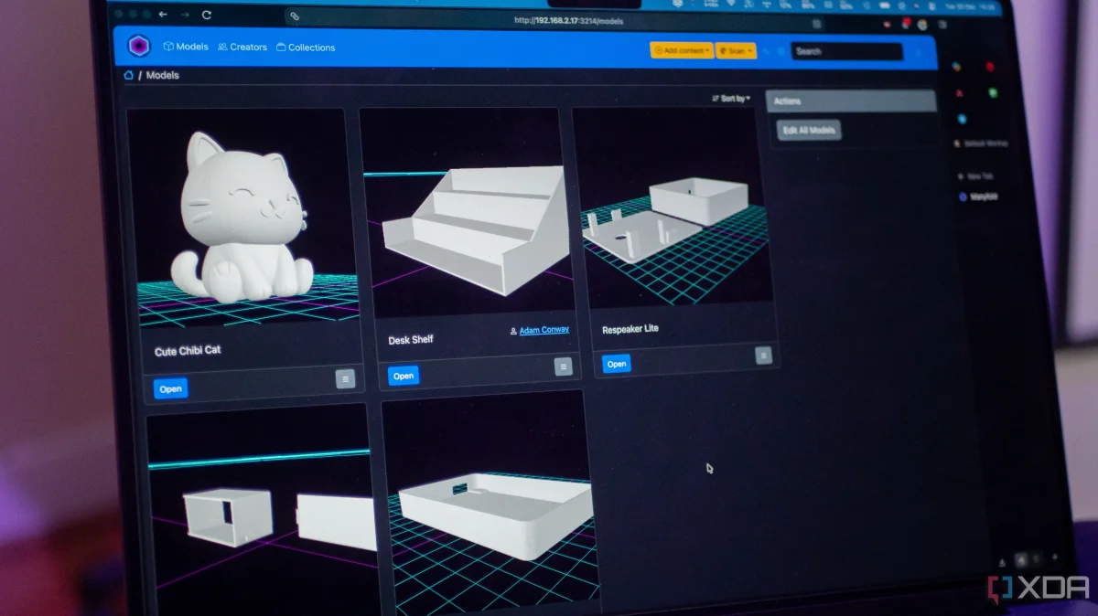Select Models in the breadcrumb trail
This screenshot has width=1098, height=616.
pyautogui.click(x=161, y=76)
